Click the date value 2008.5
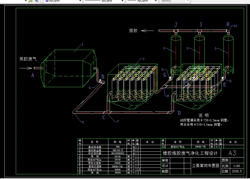 (237, 171)
